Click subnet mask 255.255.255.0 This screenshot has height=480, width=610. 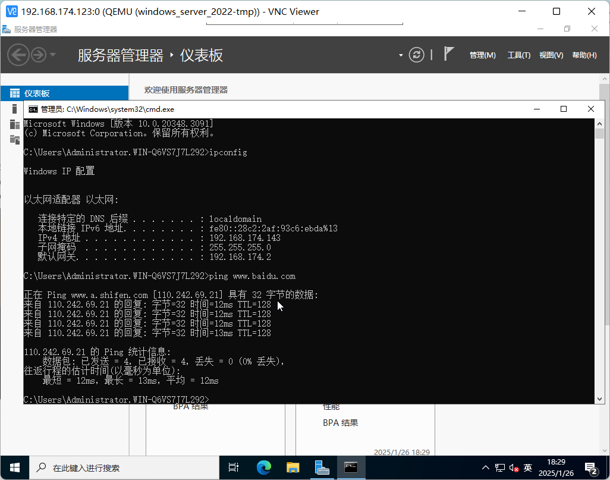pyautogui.click(x=240, y=247)
